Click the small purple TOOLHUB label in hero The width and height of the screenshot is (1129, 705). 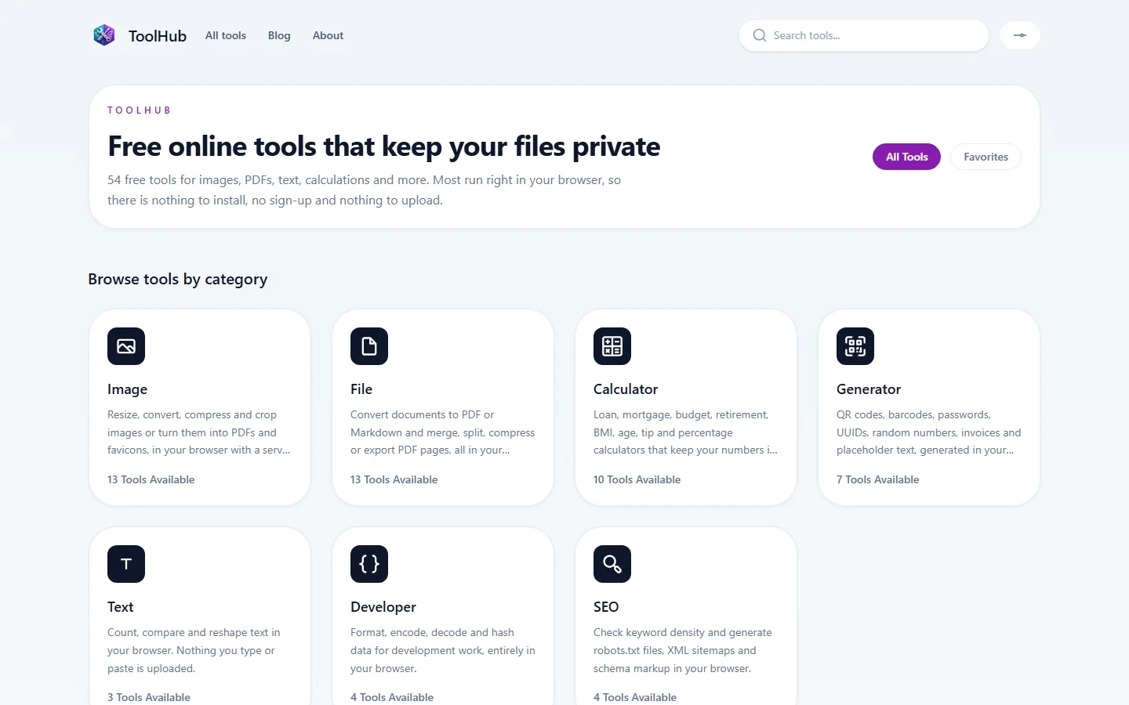pyautogui.click(x=139, y=110)
